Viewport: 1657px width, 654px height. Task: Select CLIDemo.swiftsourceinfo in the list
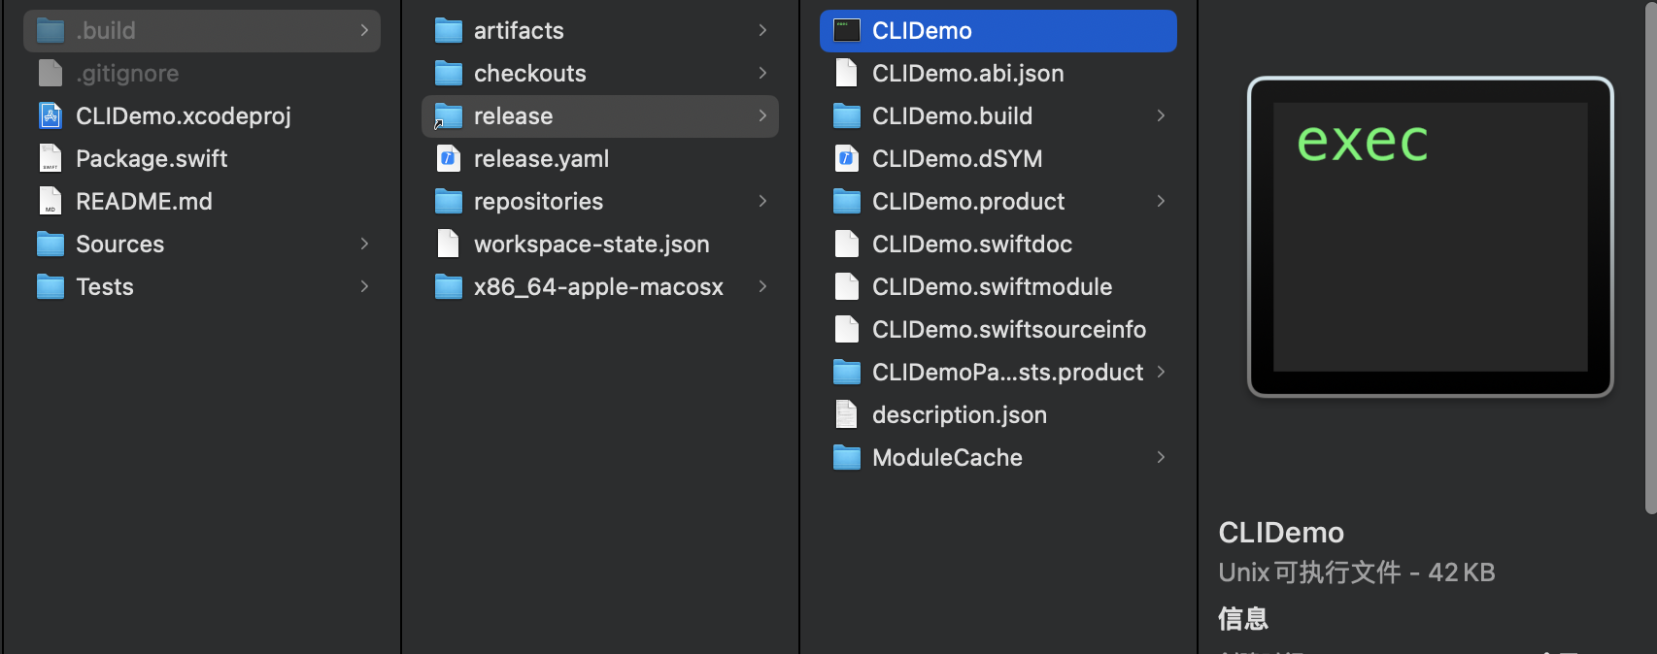pos(1008,330)
